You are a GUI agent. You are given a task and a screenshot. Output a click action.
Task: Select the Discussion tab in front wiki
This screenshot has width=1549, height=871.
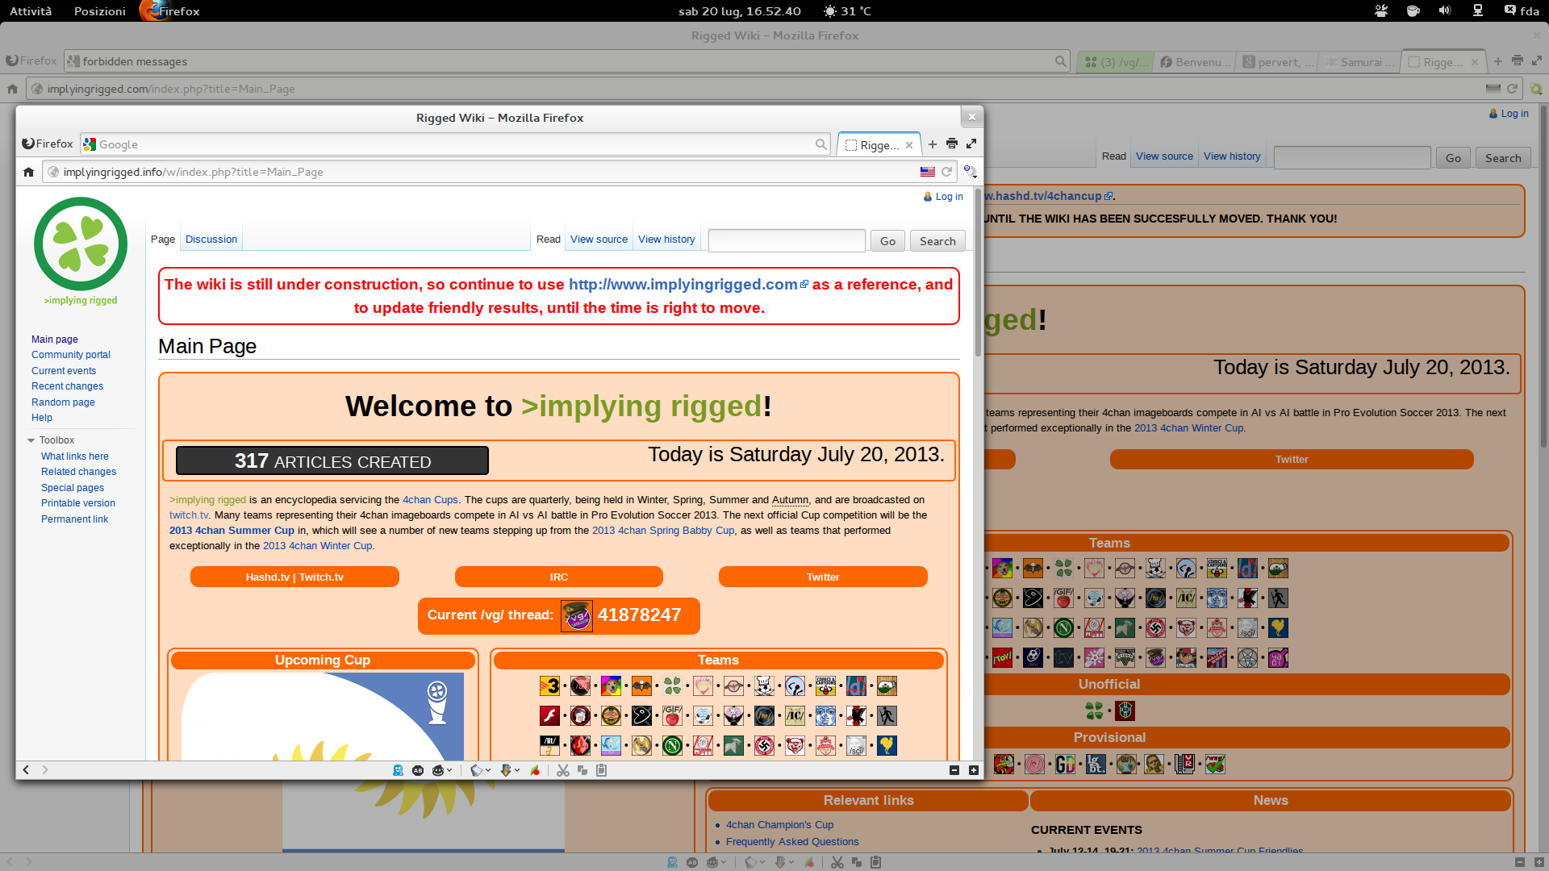click(x=211, y=240)
